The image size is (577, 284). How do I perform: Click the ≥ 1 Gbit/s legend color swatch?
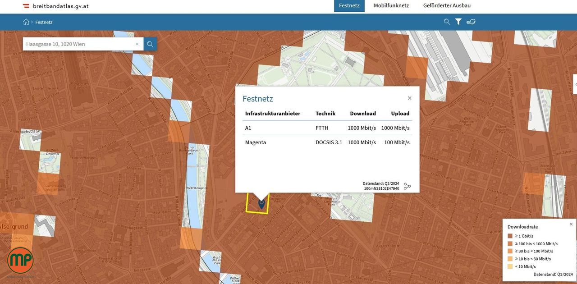[x=510, y=236]
